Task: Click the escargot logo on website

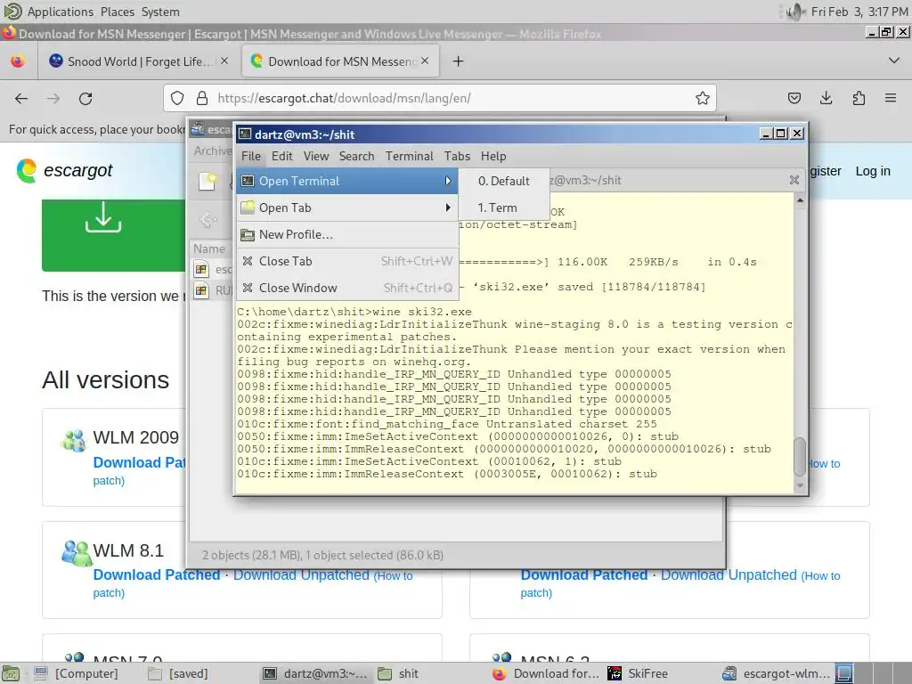Action: pos(64,170)
